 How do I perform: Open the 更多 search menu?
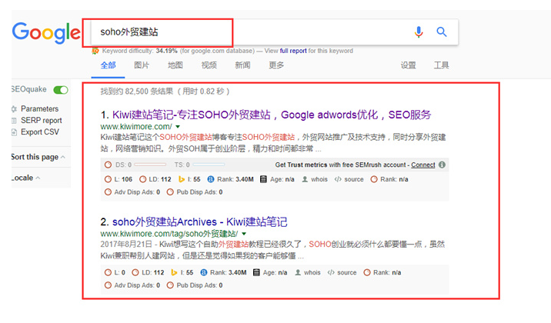pos(276,65)
